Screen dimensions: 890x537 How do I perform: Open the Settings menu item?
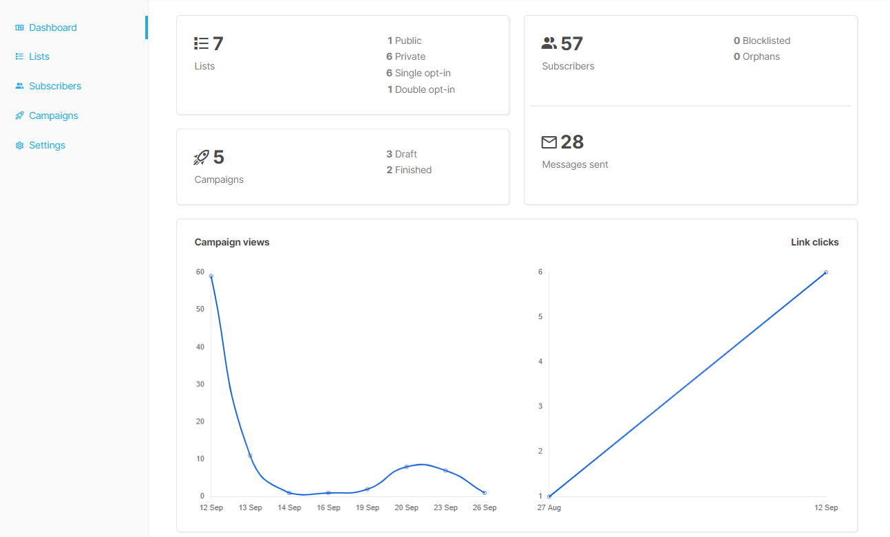point(74,145)
